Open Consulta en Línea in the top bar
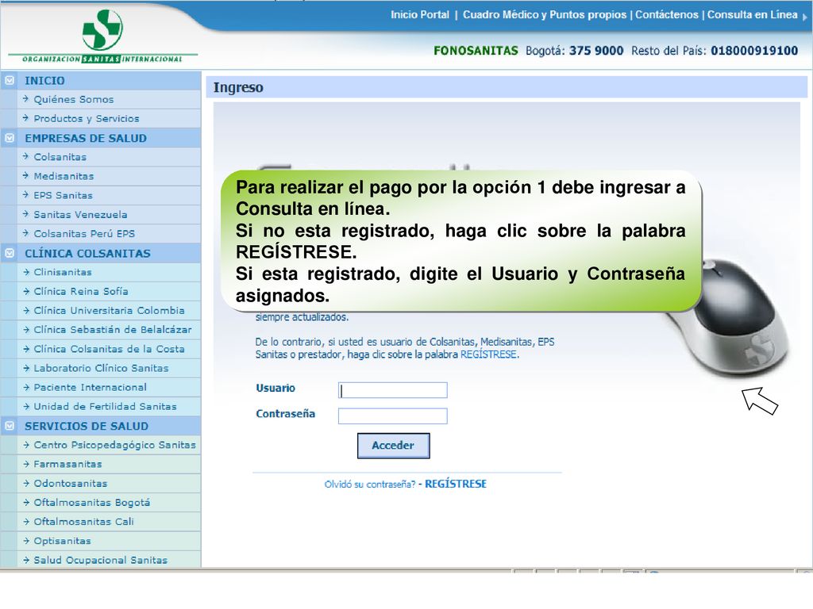813x609 pixels. 753,14
